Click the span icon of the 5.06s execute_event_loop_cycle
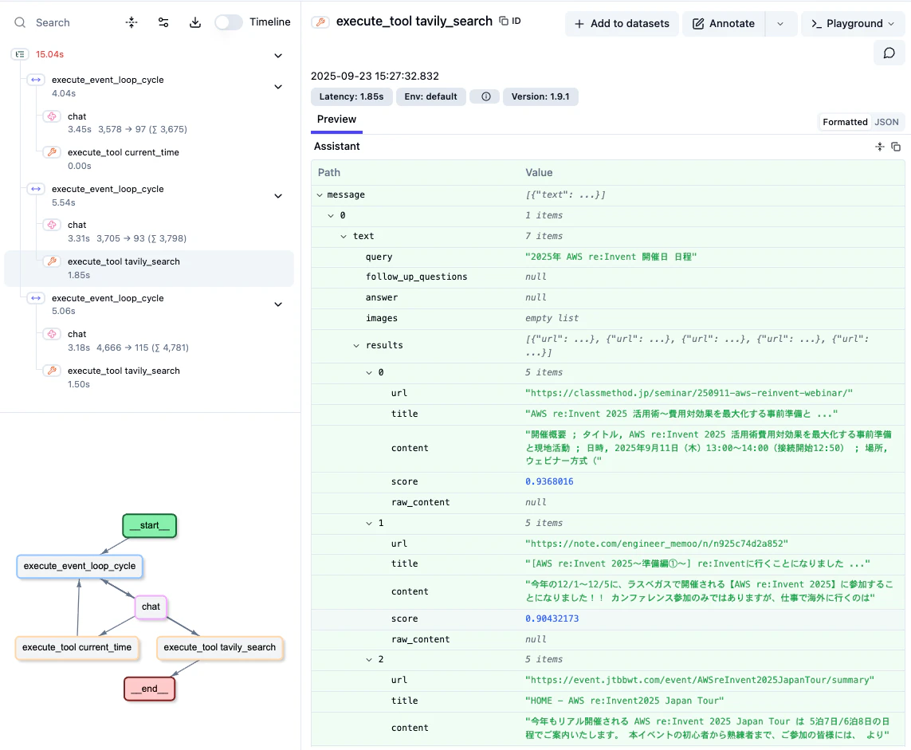 pos(36,299)
